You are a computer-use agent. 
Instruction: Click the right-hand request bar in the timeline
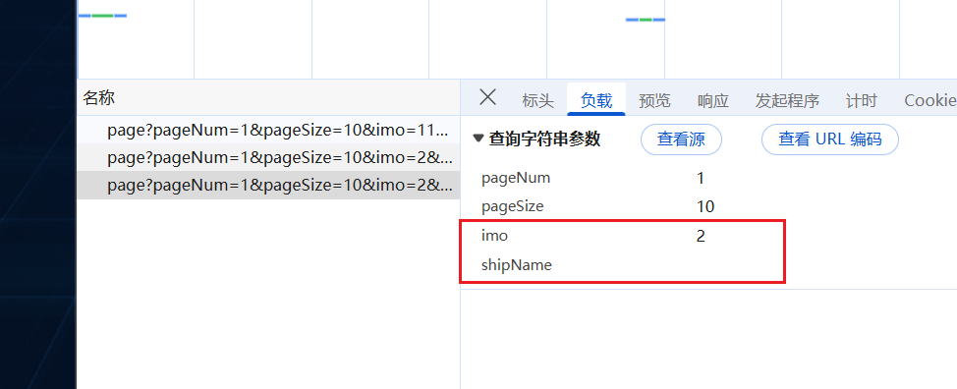(x=646, y=20)
